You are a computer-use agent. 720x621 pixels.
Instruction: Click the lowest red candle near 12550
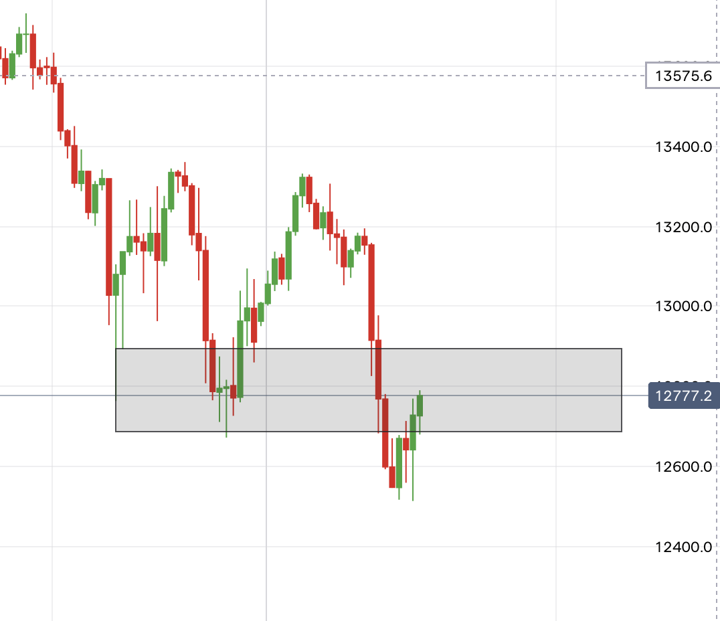coord(392,476)
